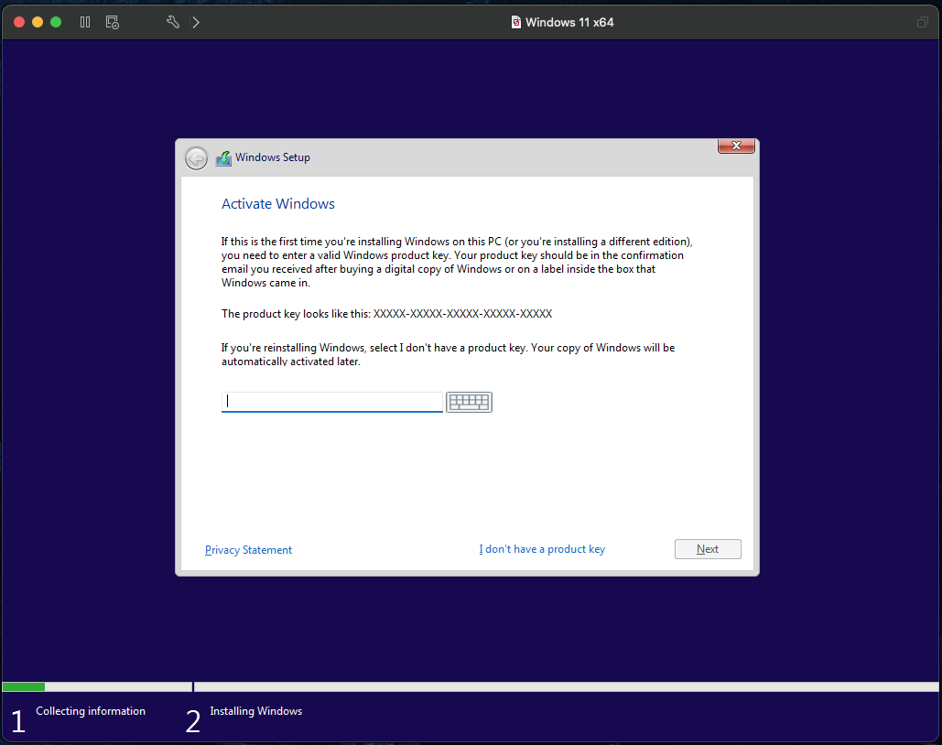Pause the virtual machine
Screen dimensions: 942x745
pos(85,22)
